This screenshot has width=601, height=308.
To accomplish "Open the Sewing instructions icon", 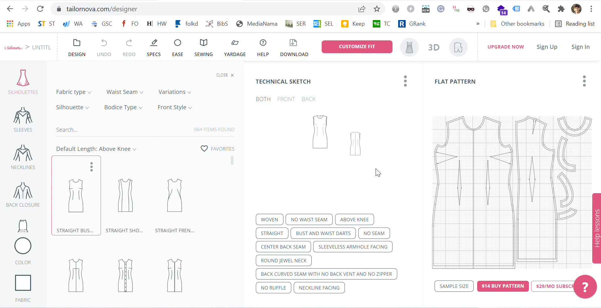I will coord(203,43).
